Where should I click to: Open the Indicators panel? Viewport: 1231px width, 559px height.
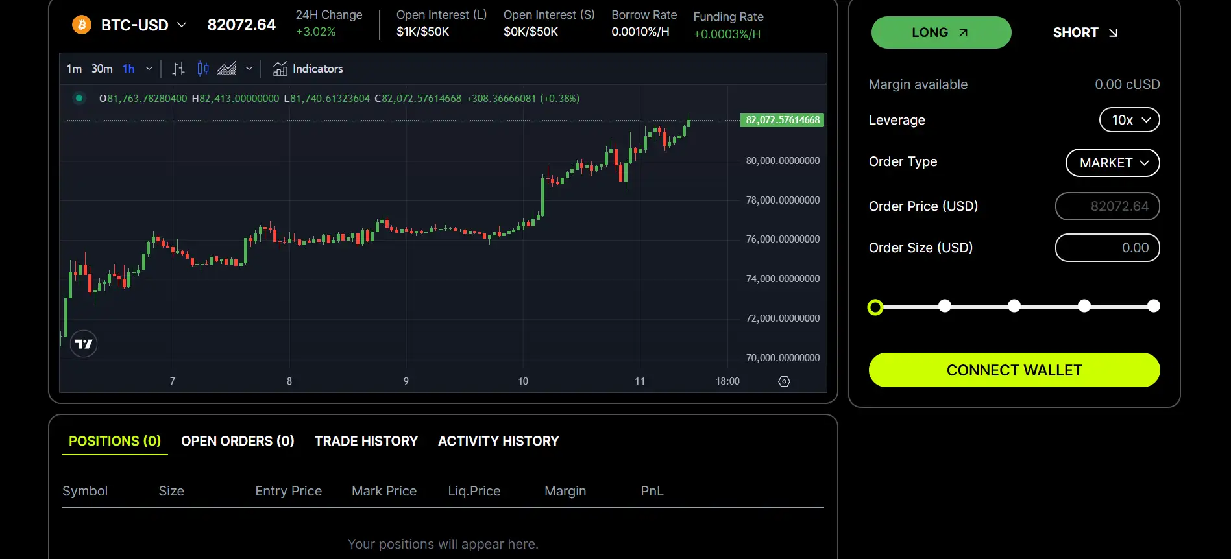point(308,69)
